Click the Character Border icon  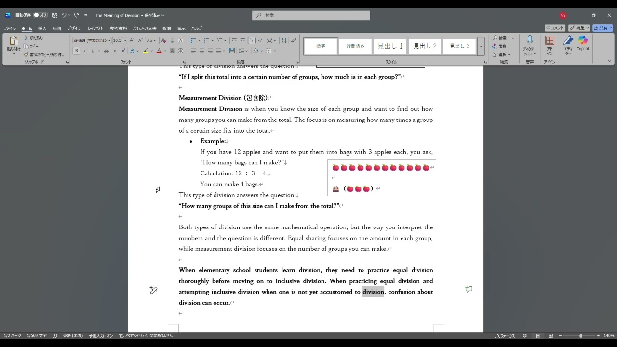[180, 40]
